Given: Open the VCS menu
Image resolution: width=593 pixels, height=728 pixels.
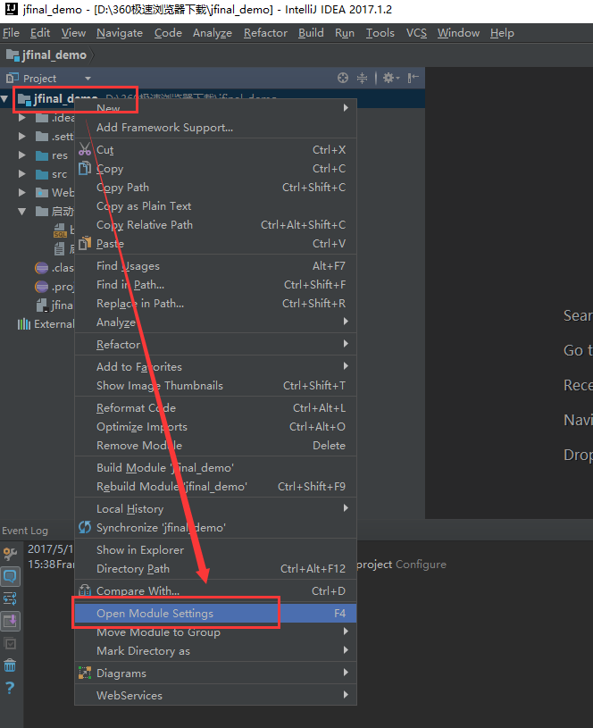Looking at the screenshot, I should (416, 33).
